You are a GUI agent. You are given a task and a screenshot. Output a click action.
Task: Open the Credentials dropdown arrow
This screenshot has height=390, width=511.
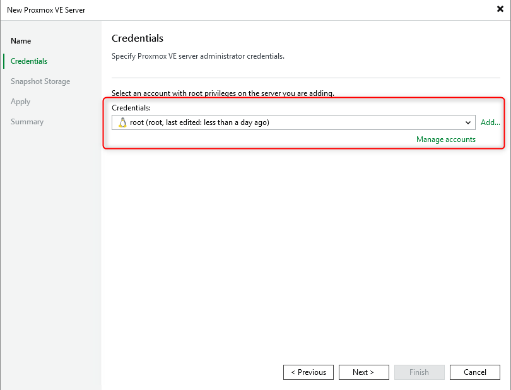[x=468, y=122]
